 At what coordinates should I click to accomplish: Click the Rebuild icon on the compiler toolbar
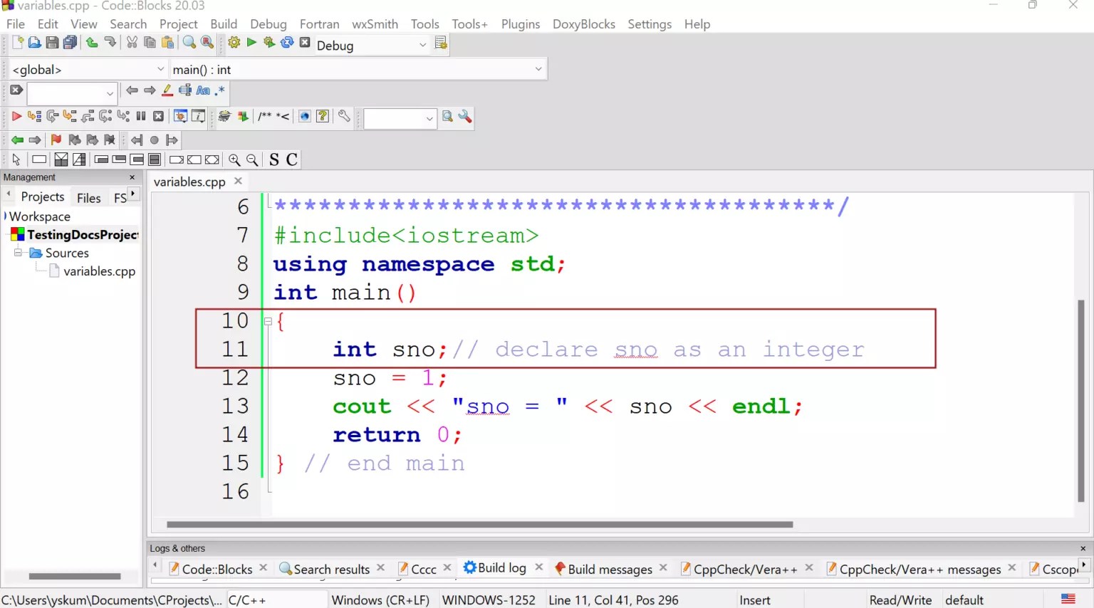[287, 43]
